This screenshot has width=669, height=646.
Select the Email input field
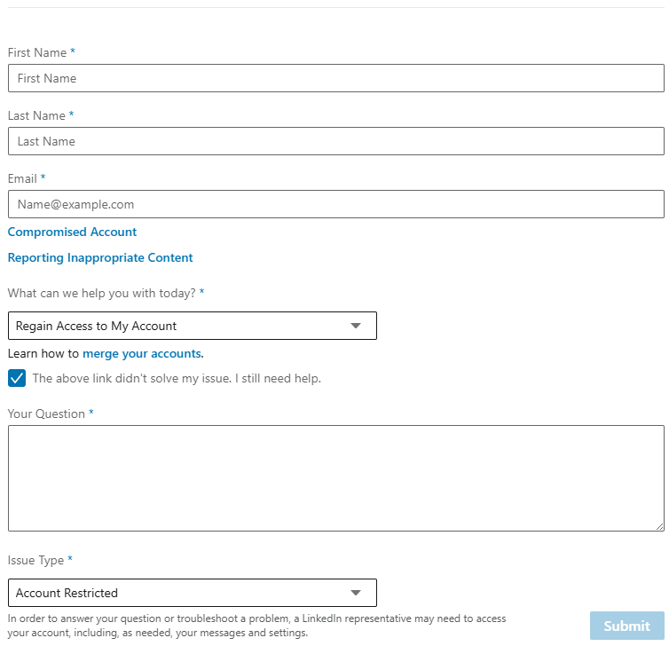[335, 204]
